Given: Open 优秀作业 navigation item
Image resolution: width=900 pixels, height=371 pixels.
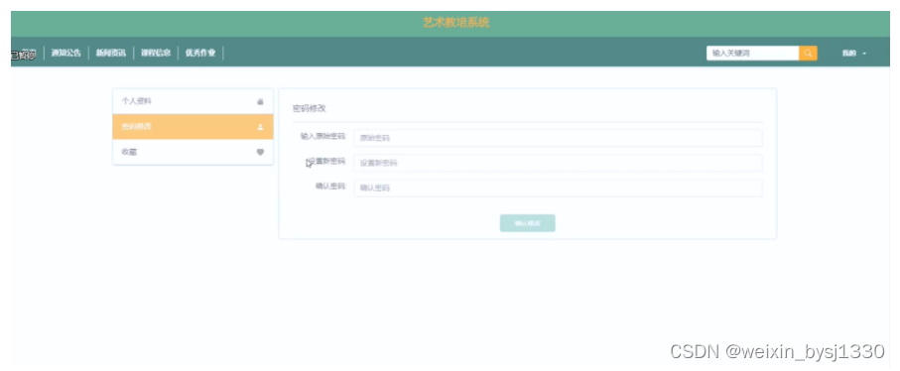Looking at the screenshot, I should [200, 54].
